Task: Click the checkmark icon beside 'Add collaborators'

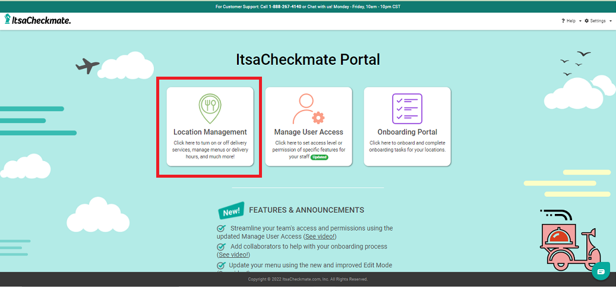Action: tap(222, 247)
